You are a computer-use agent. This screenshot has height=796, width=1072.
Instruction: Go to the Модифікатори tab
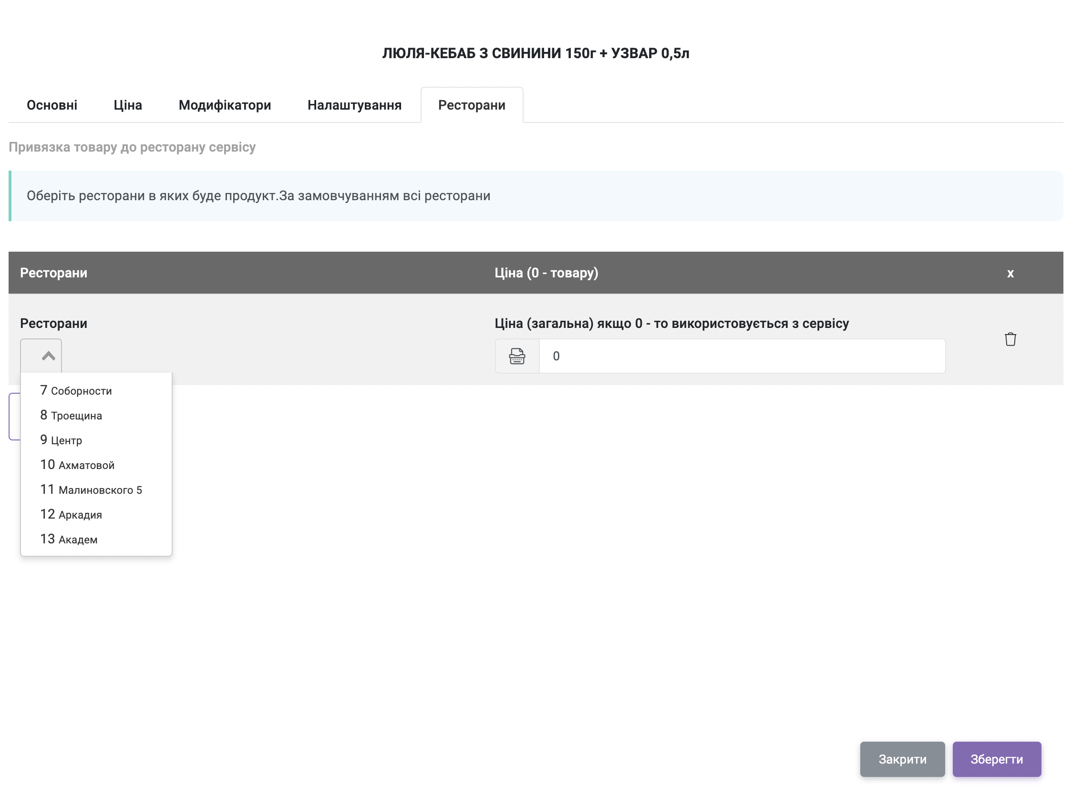point(225,105)
